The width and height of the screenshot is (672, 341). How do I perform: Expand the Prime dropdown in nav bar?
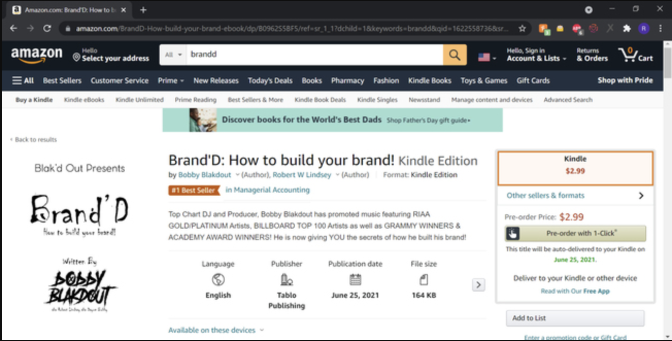tap(171, 80)
